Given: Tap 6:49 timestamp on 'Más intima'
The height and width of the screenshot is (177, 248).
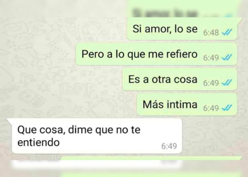Looking at the screenshot, I should click(211, 108).
